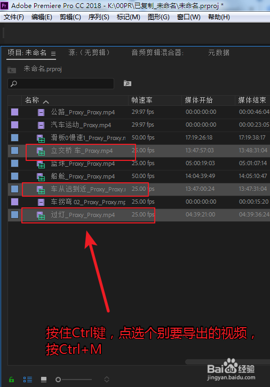Viewport: 270px width, 387px height.
Task: Click the clip icon of 汽车运动_Proxy.mp4
Action: tap(41, 125)
